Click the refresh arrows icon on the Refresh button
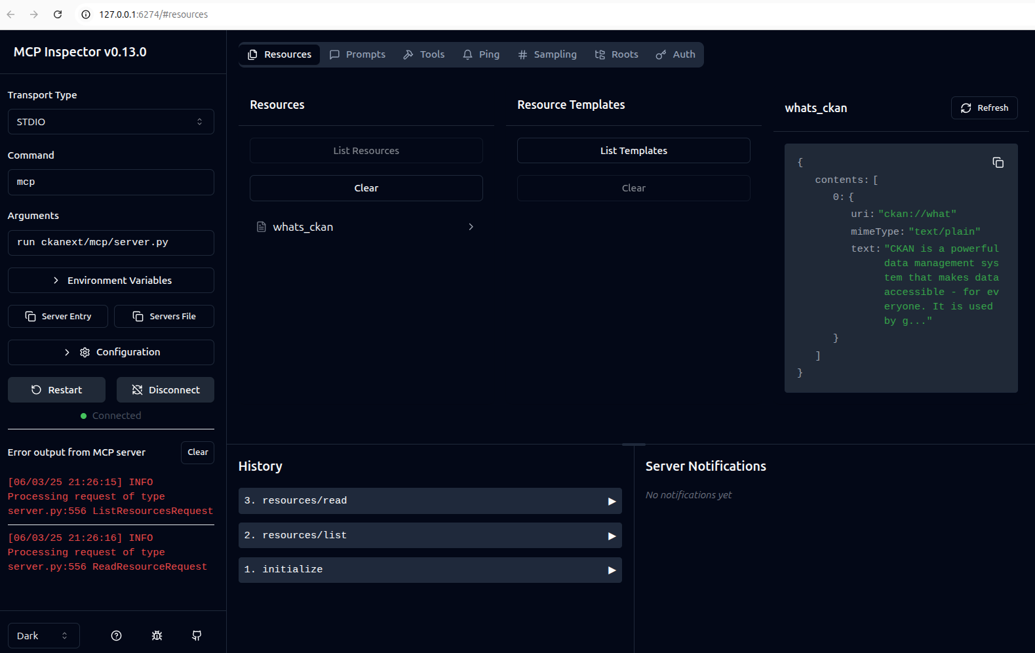The image size is (1035, 653). [x=966, y=108]
